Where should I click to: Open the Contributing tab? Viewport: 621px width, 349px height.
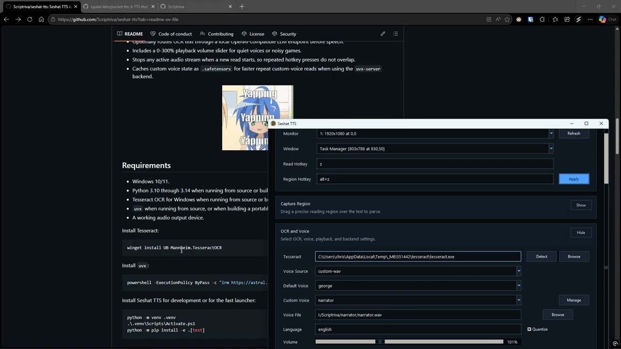click(x=216, y=34)
